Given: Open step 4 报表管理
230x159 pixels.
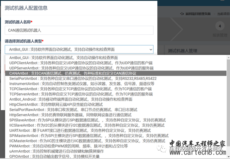Looking at the screenshot, I should click(220, 29).
